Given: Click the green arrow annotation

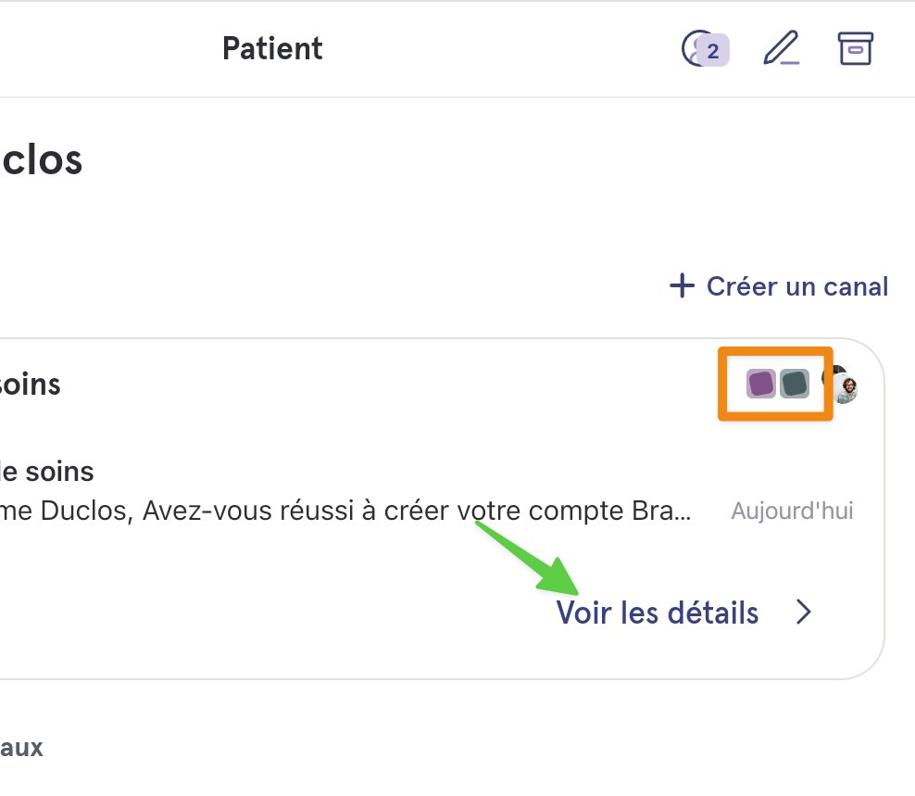Looking at the screenshot, I should [x=526, y=558].
